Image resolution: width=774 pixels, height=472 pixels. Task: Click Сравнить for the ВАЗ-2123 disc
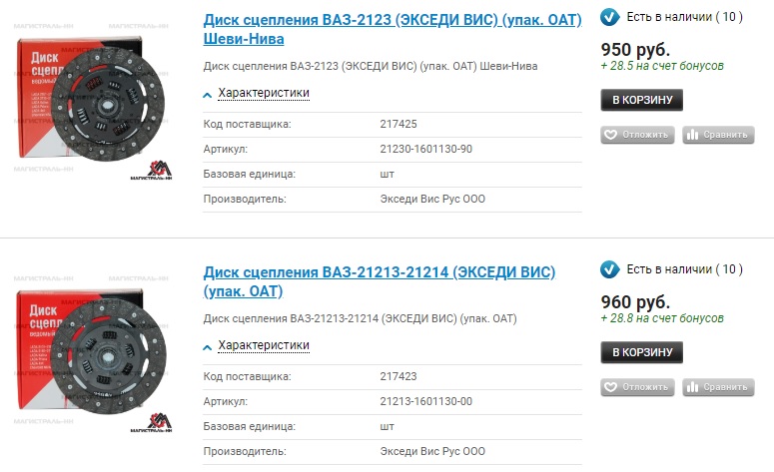718,135
